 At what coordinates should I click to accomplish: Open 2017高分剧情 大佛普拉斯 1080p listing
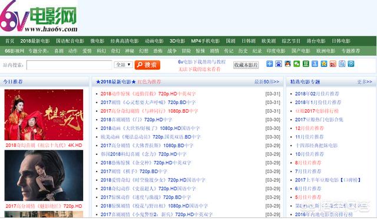click(147, 146)
